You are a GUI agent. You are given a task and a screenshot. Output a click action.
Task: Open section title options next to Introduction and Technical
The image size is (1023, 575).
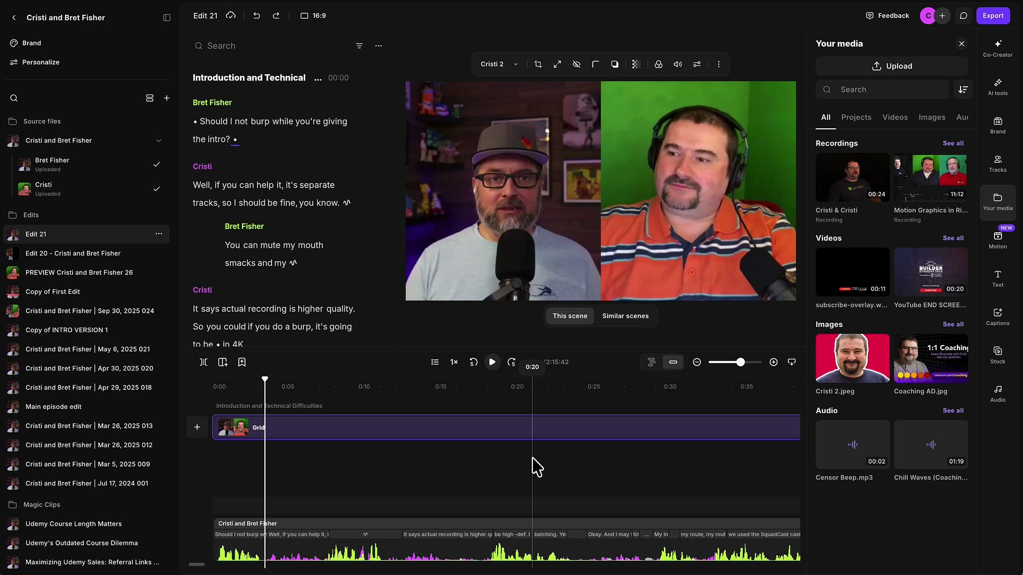(318, 78)
